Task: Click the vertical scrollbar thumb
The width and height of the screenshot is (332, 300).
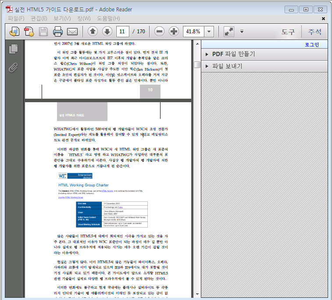Action: (x=197, y=64)
